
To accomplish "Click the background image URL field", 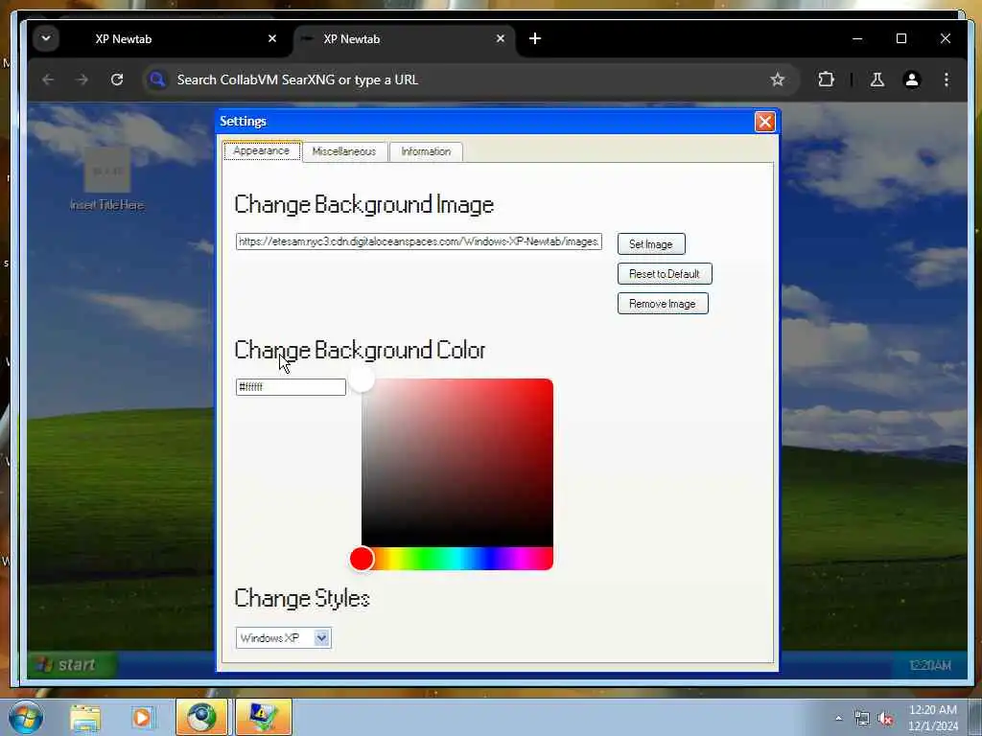I will tap(419, 241).
